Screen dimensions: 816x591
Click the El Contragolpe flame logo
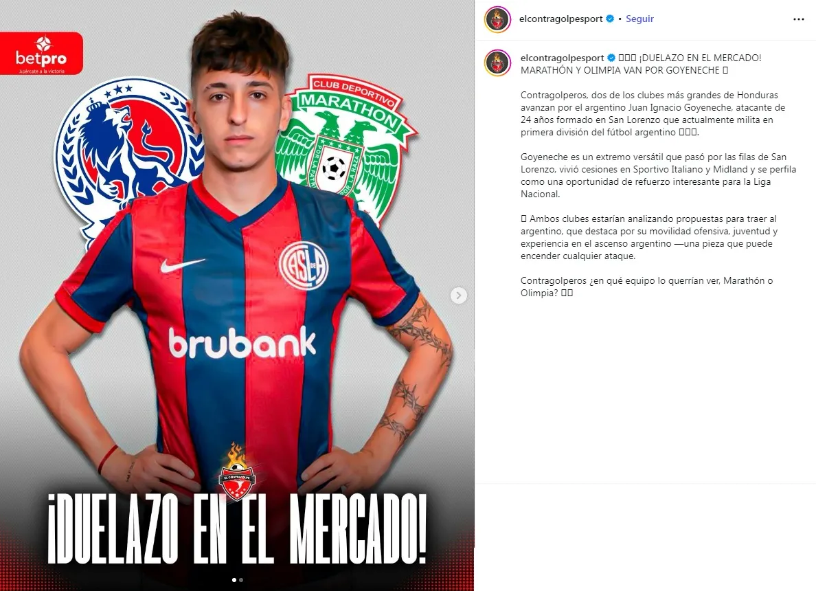pos(237,471)
